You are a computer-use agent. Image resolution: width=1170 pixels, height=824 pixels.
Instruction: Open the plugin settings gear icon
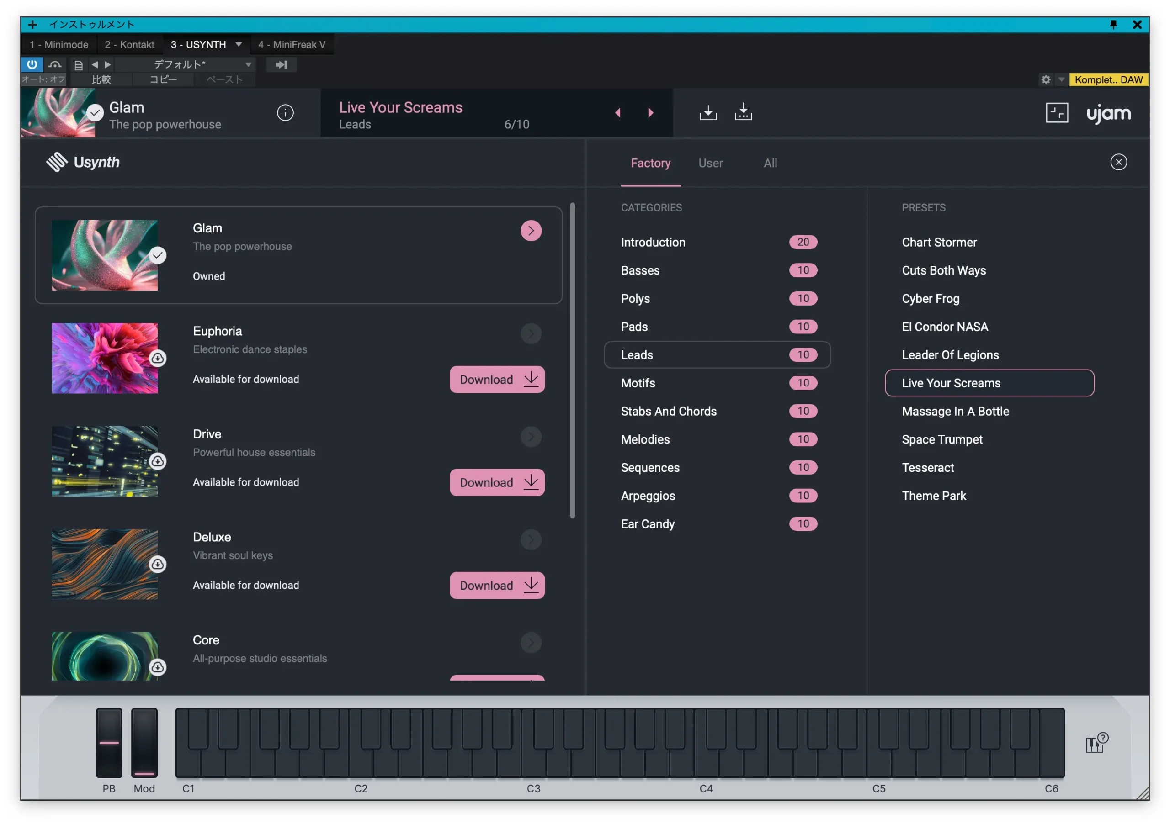point(1046,79)
